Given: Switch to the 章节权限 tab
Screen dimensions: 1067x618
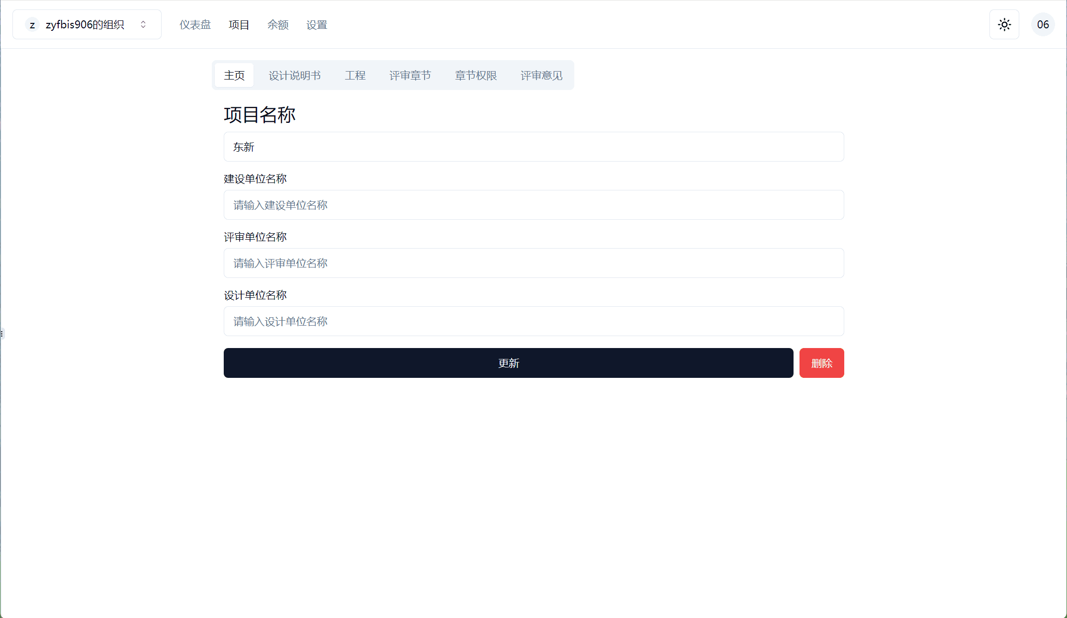Looking at the screenshot, I should [476, 75].
